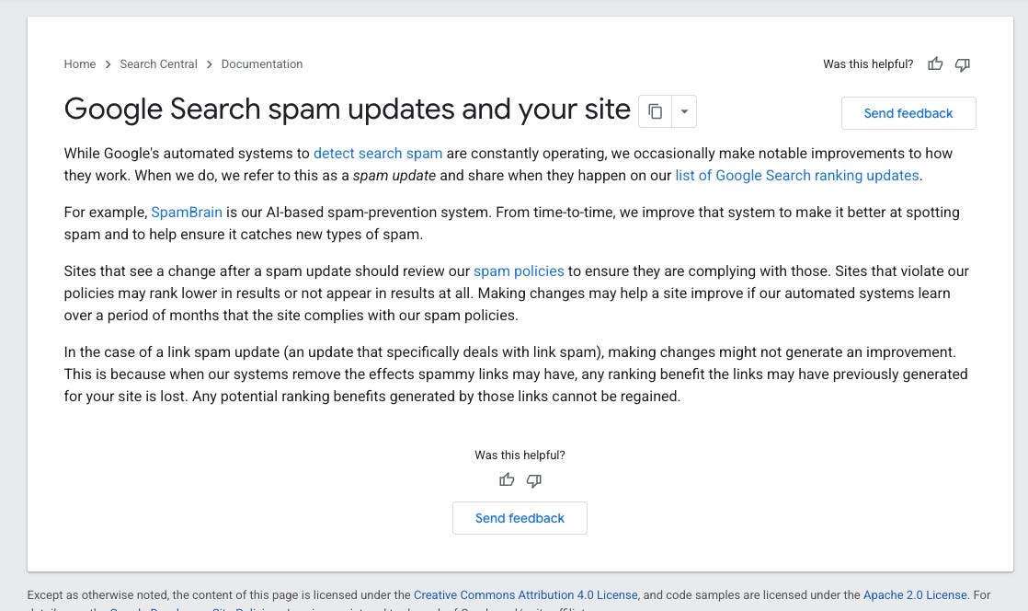Click thumbs up icon below the article
This screenshot has width=1028, height=611.
506,479
